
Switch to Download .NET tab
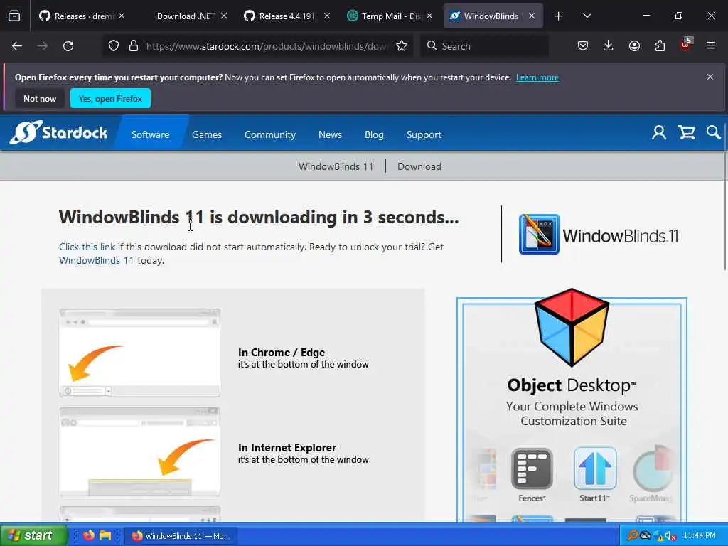(x=186, y=16)
